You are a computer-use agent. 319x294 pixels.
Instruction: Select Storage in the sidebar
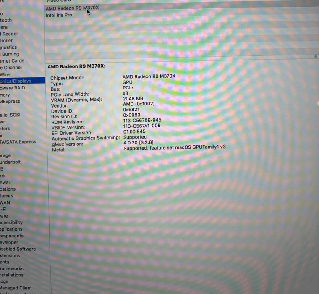[5, 155]
